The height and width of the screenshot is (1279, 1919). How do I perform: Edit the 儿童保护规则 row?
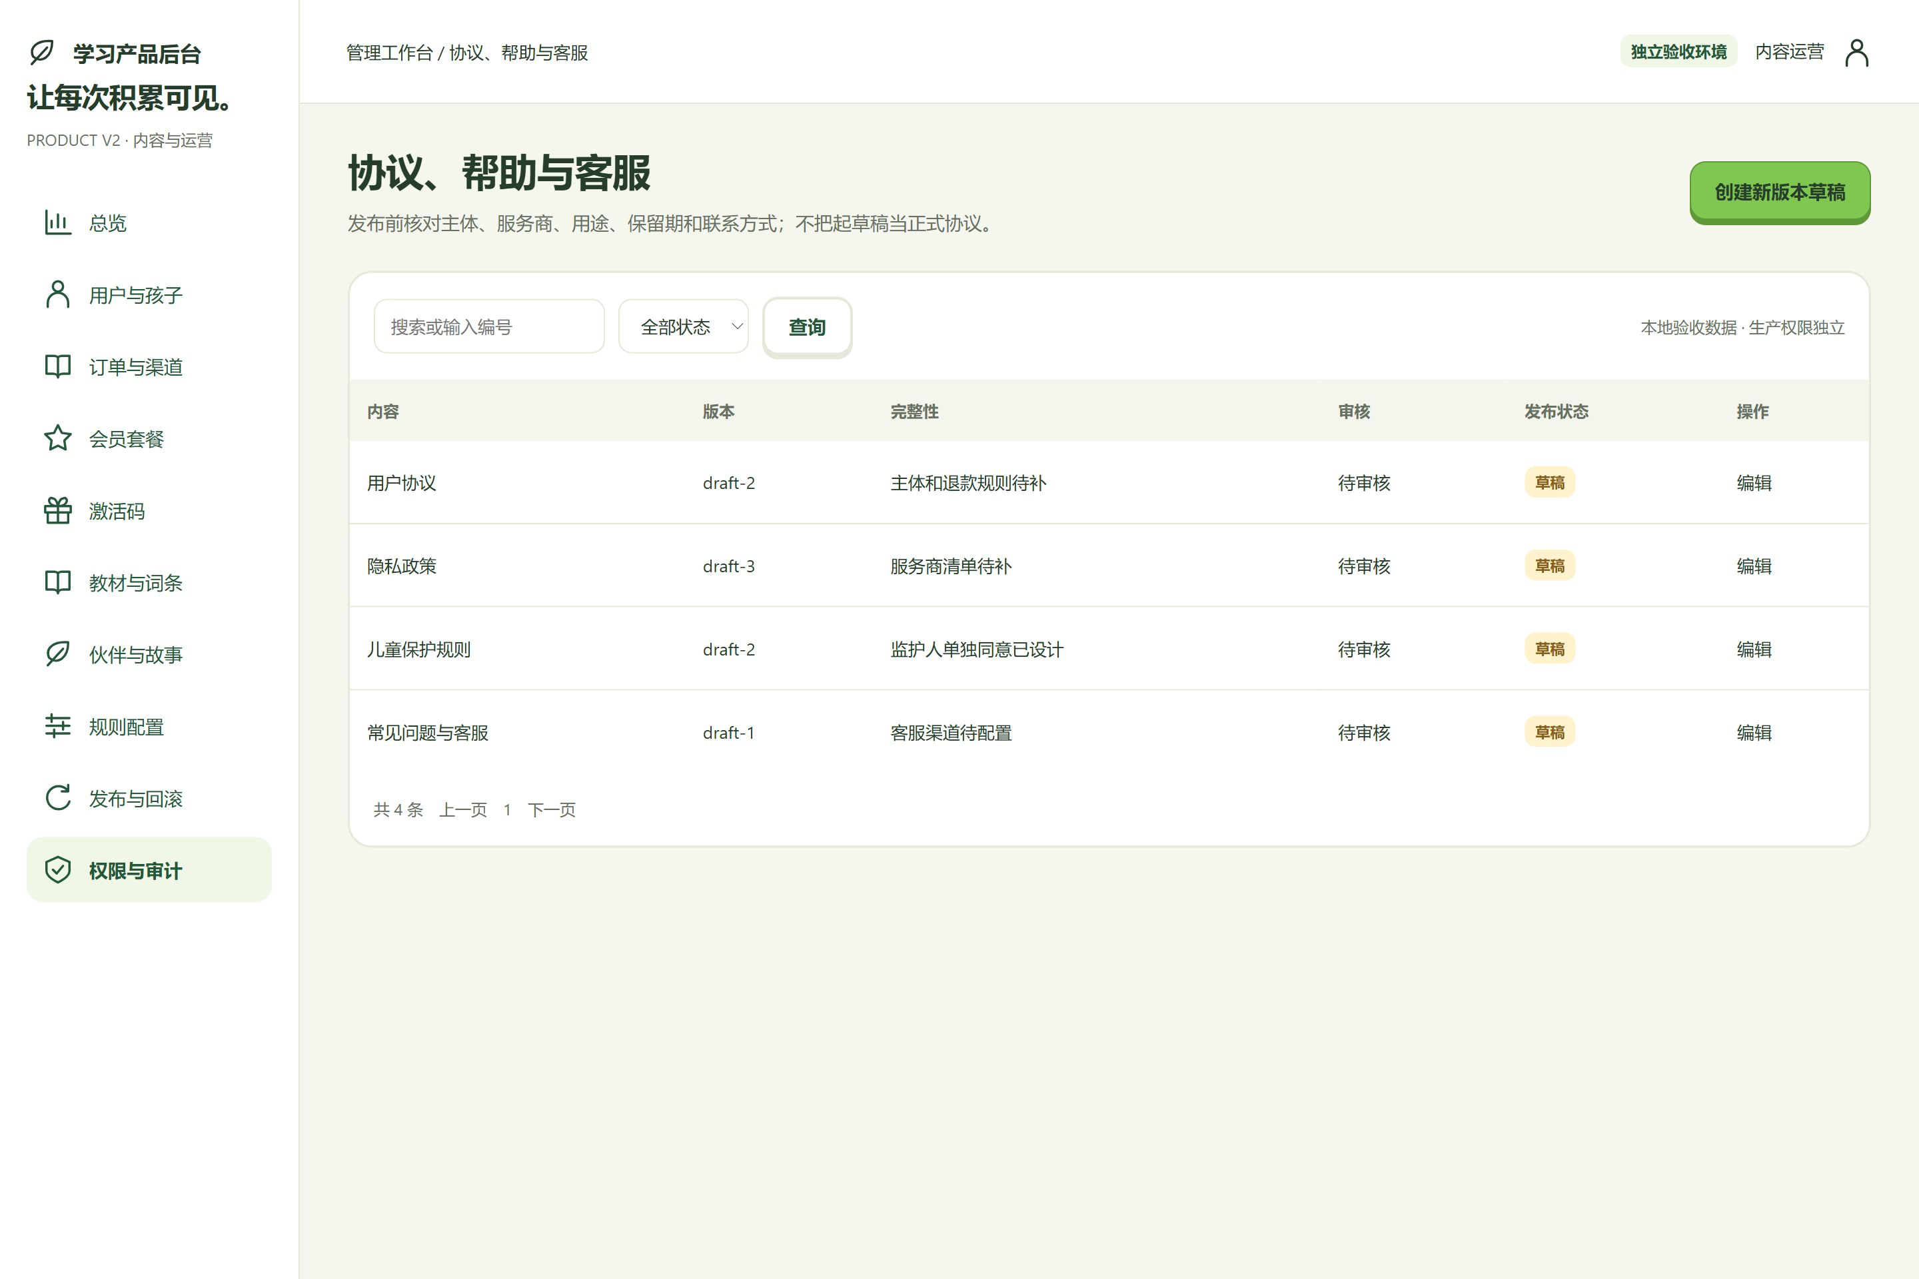[1753, 649]
